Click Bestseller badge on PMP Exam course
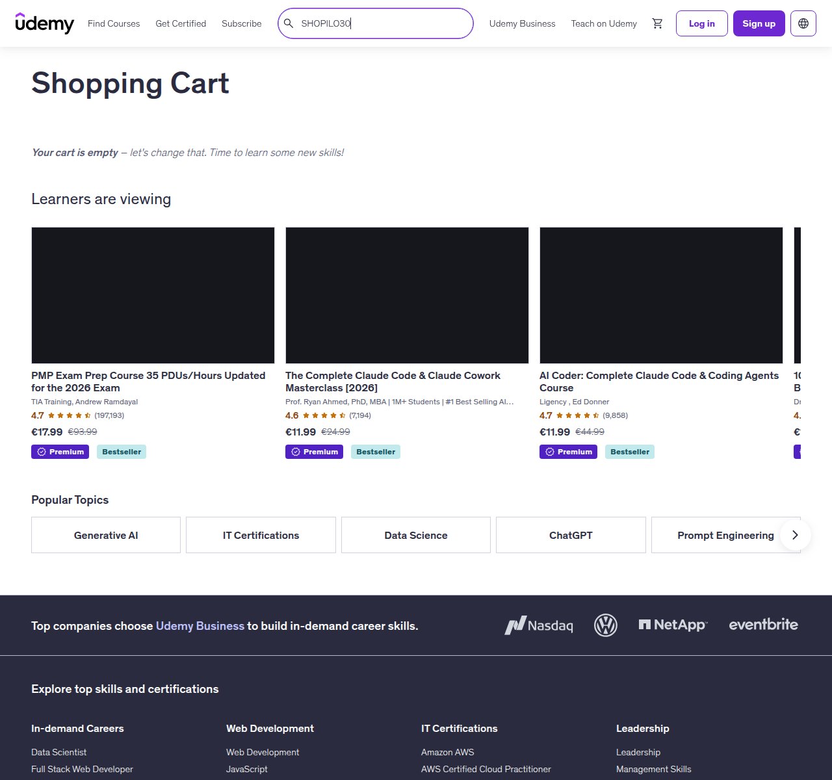 pyautogui.click(x=122, y=452)
